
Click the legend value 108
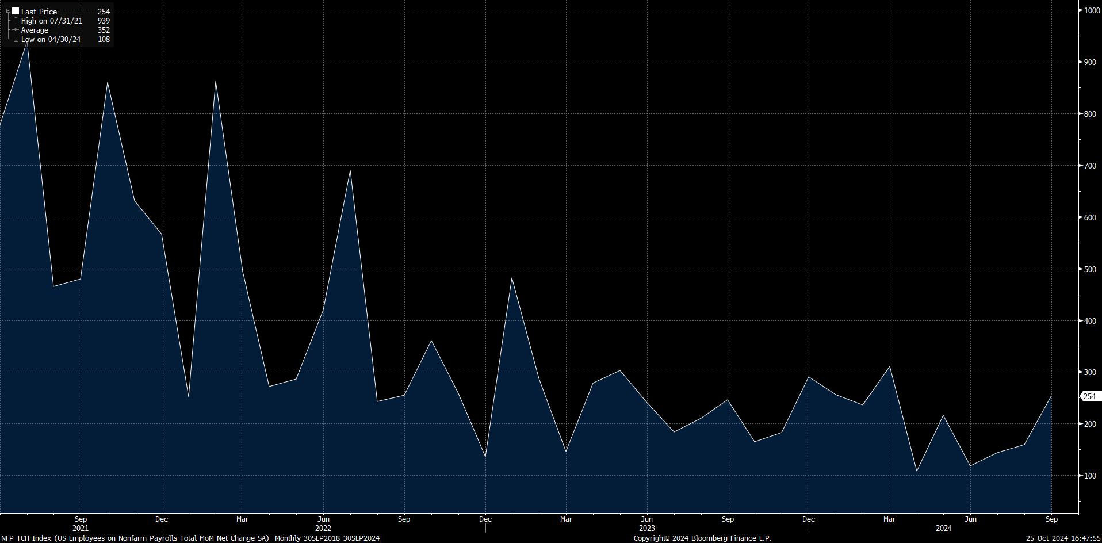(x=104, y=39)
